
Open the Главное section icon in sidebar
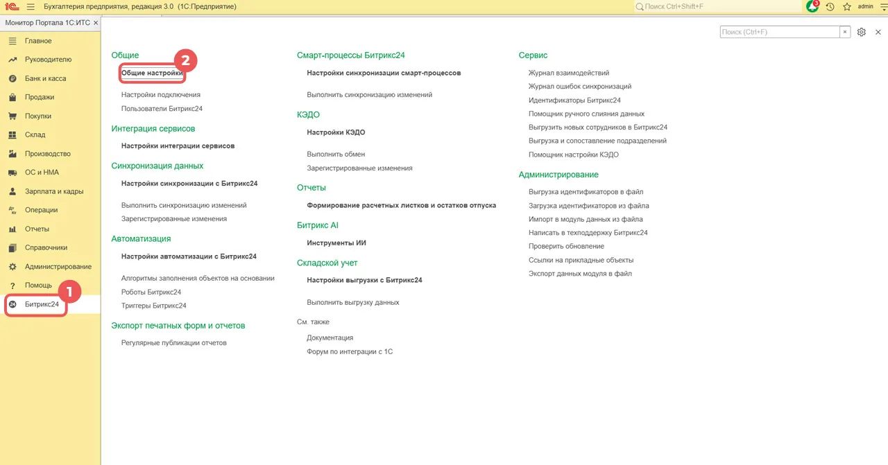point(12,41)
